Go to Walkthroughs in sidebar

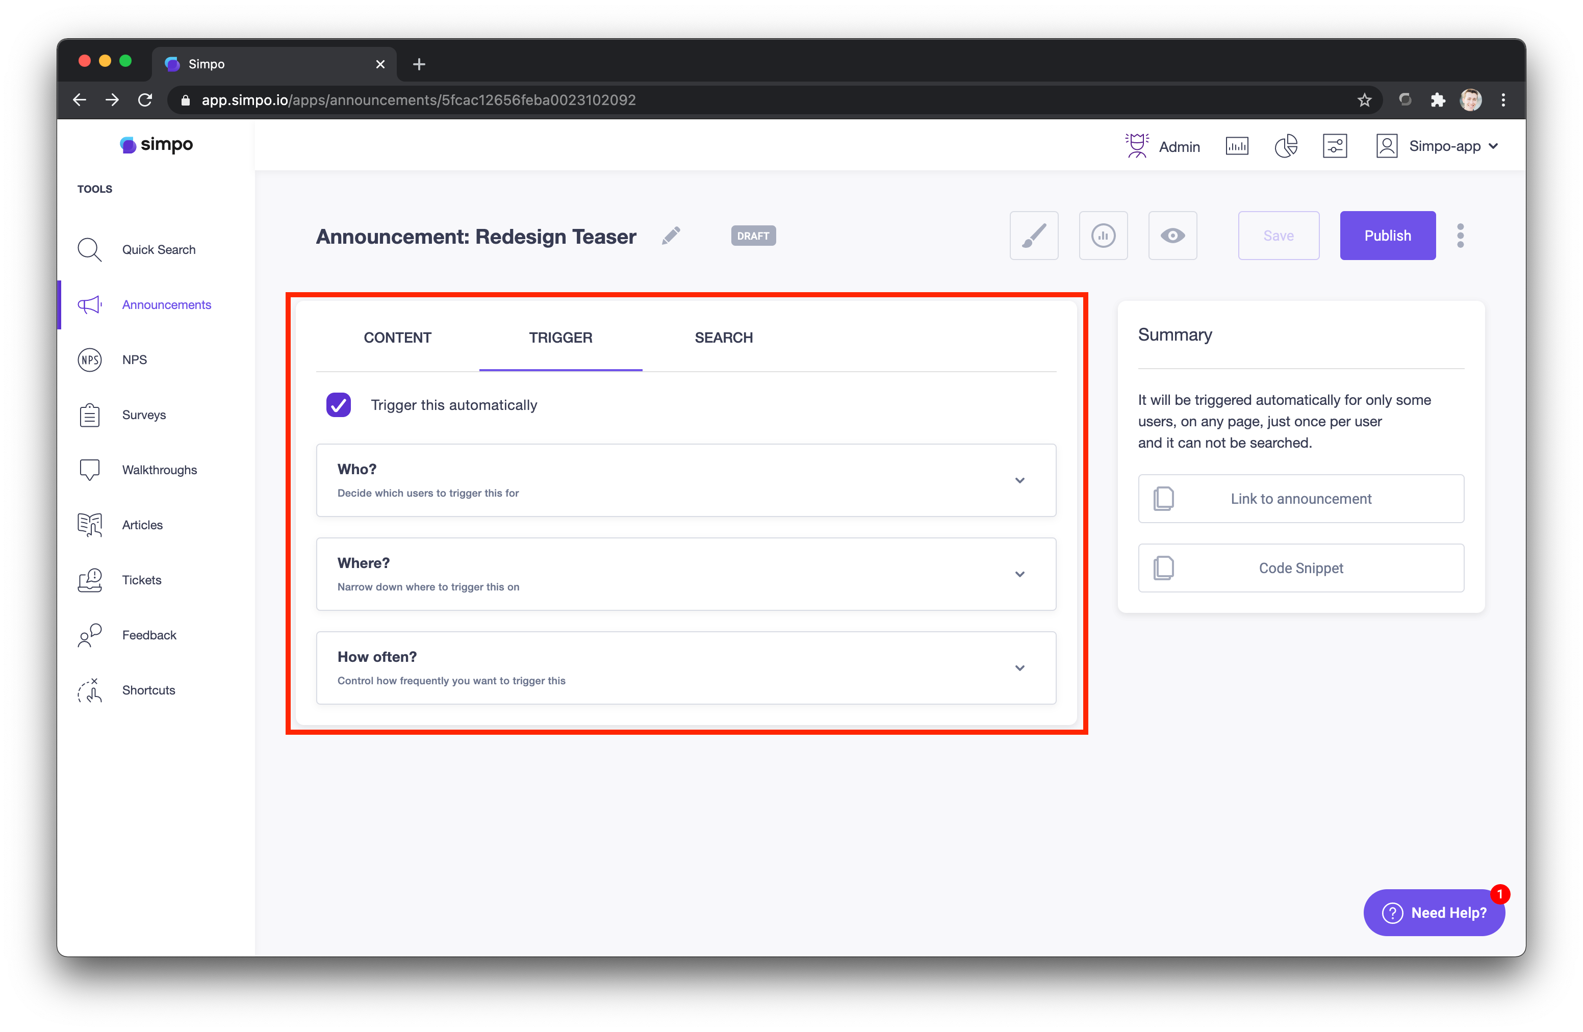(159, 470)
